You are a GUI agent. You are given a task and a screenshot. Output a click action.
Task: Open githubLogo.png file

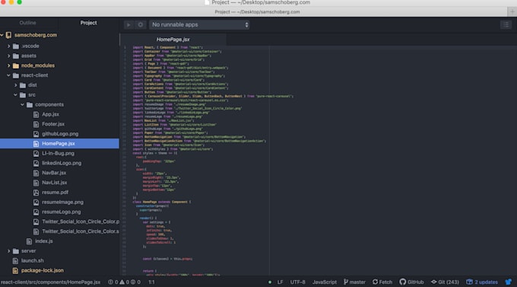click(60, 134)
